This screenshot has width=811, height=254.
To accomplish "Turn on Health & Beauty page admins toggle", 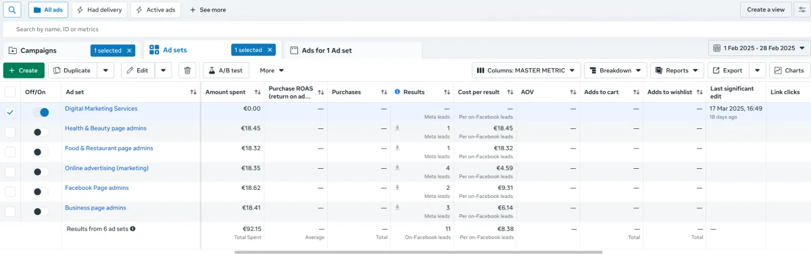I will pyautogui.click(x=41, y=132).
